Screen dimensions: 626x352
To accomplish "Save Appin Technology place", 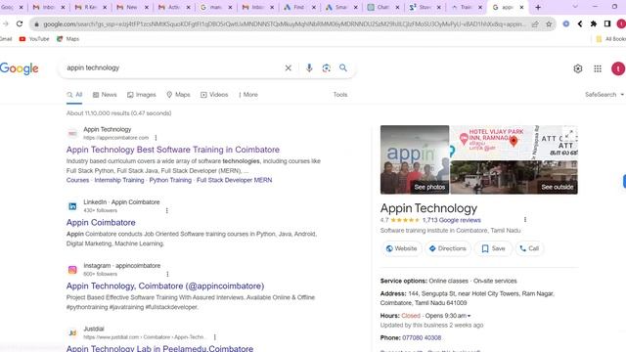I will 493,248.
